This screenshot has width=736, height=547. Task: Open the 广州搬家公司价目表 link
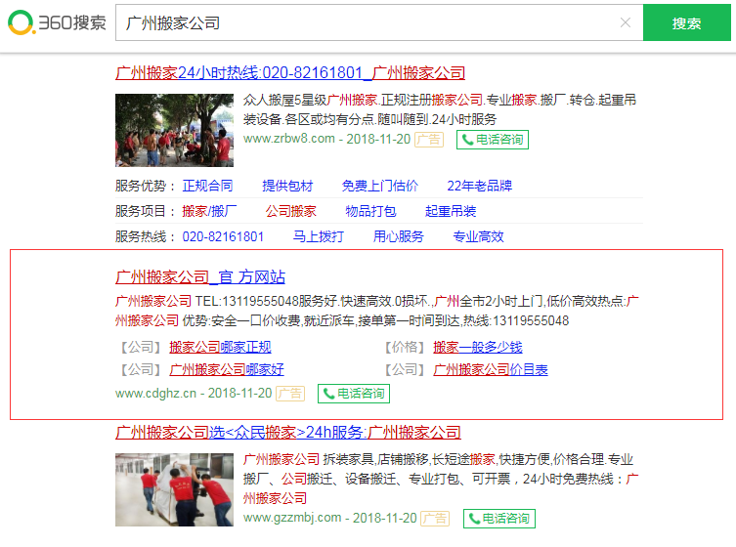click(491, 369)
